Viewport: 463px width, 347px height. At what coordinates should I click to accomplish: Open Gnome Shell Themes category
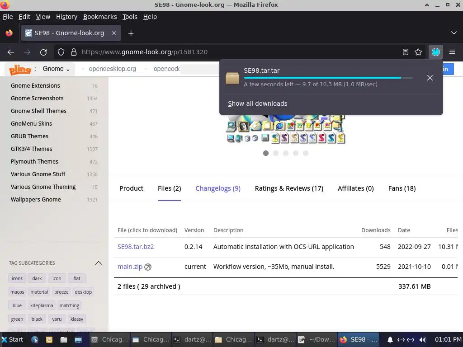pyautogui.click(x=39, y=111)
